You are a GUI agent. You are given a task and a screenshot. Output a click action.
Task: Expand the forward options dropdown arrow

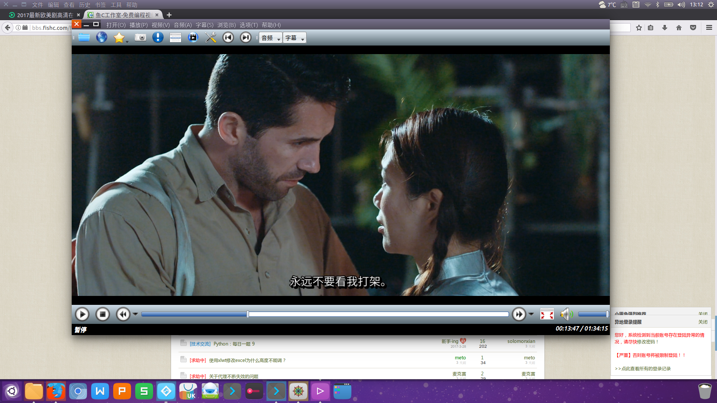pyautogui.click(x=531, y=314)
